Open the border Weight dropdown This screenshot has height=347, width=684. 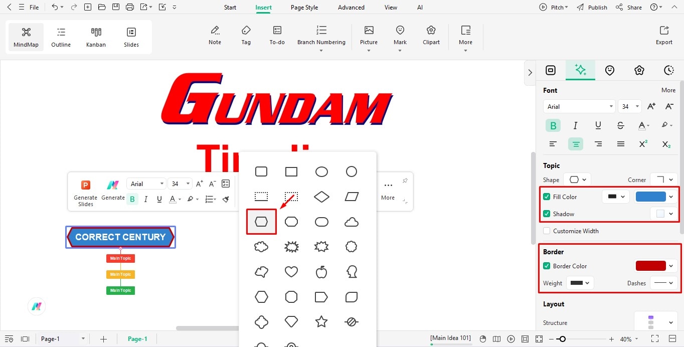click(x=580, y=283)
